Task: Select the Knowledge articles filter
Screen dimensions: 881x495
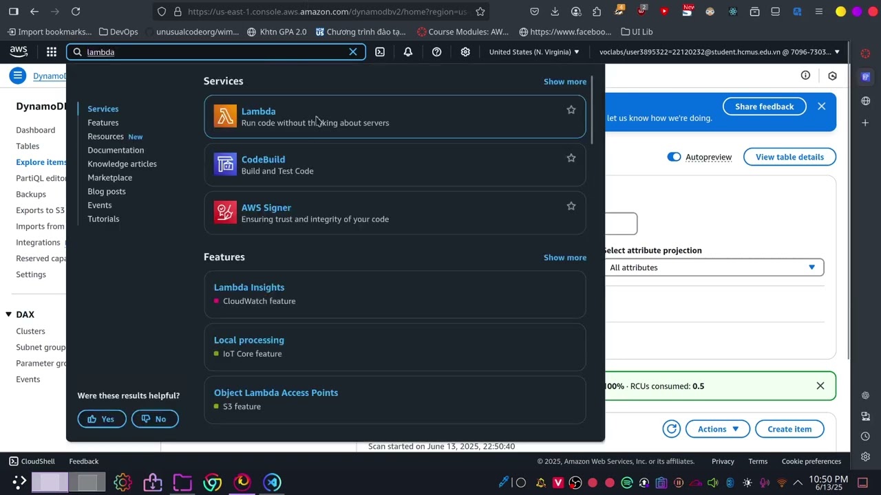Action: (x=122, y=164)
